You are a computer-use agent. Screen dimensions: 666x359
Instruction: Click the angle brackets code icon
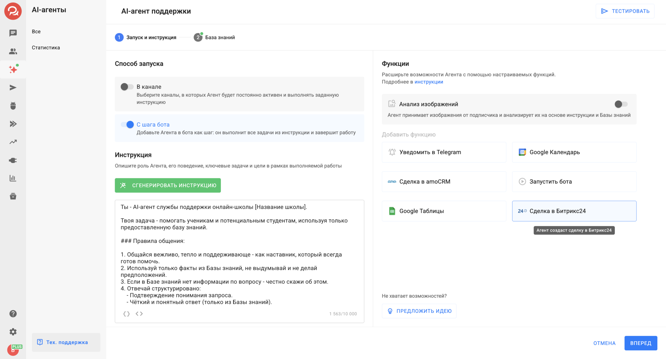click(x=139, y=314)
